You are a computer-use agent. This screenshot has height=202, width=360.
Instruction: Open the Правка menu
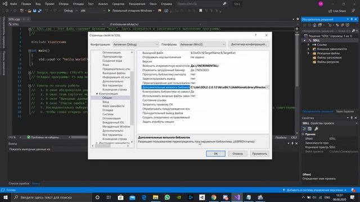coord(26,4)
